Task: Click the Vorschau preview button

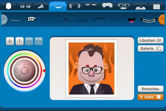Action: tap(151, 89)
